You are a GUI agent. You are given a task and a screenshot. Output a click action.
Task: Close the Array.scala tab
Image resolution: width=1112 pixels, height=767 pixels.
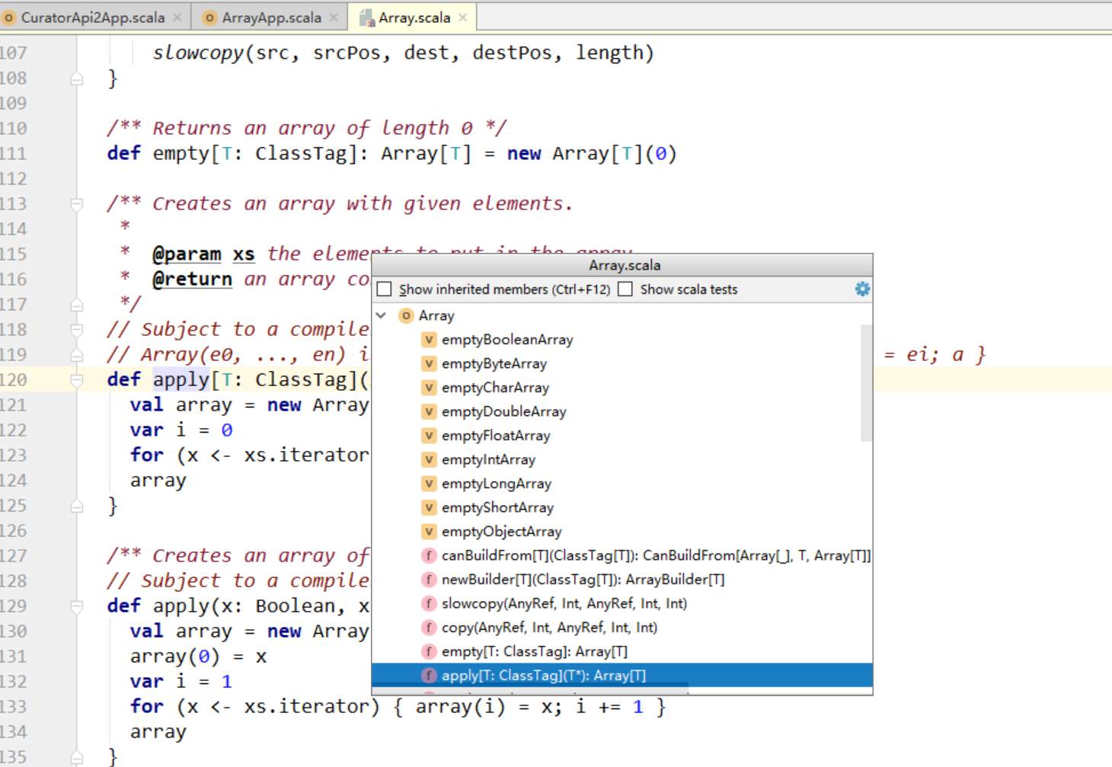[x=462, y=17]
